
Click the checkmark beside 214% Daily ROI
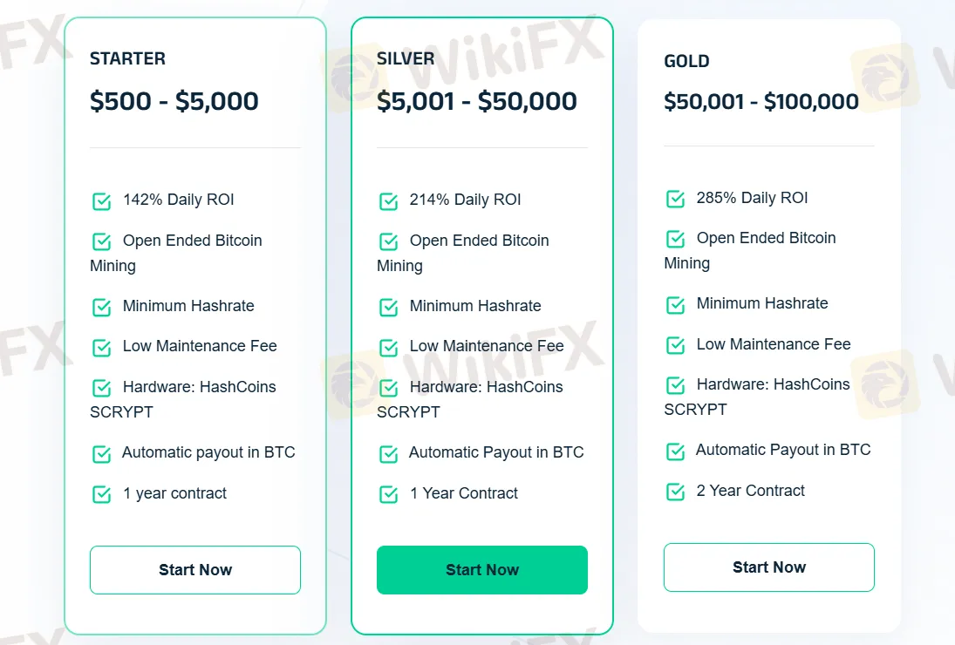click(388, 200)
